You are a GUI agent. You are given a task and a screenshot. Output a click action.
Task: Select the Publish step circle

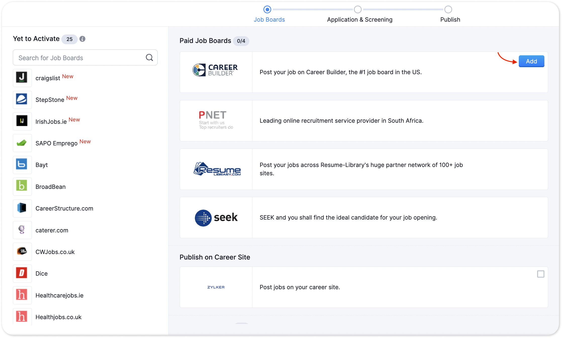coord(448,10)
